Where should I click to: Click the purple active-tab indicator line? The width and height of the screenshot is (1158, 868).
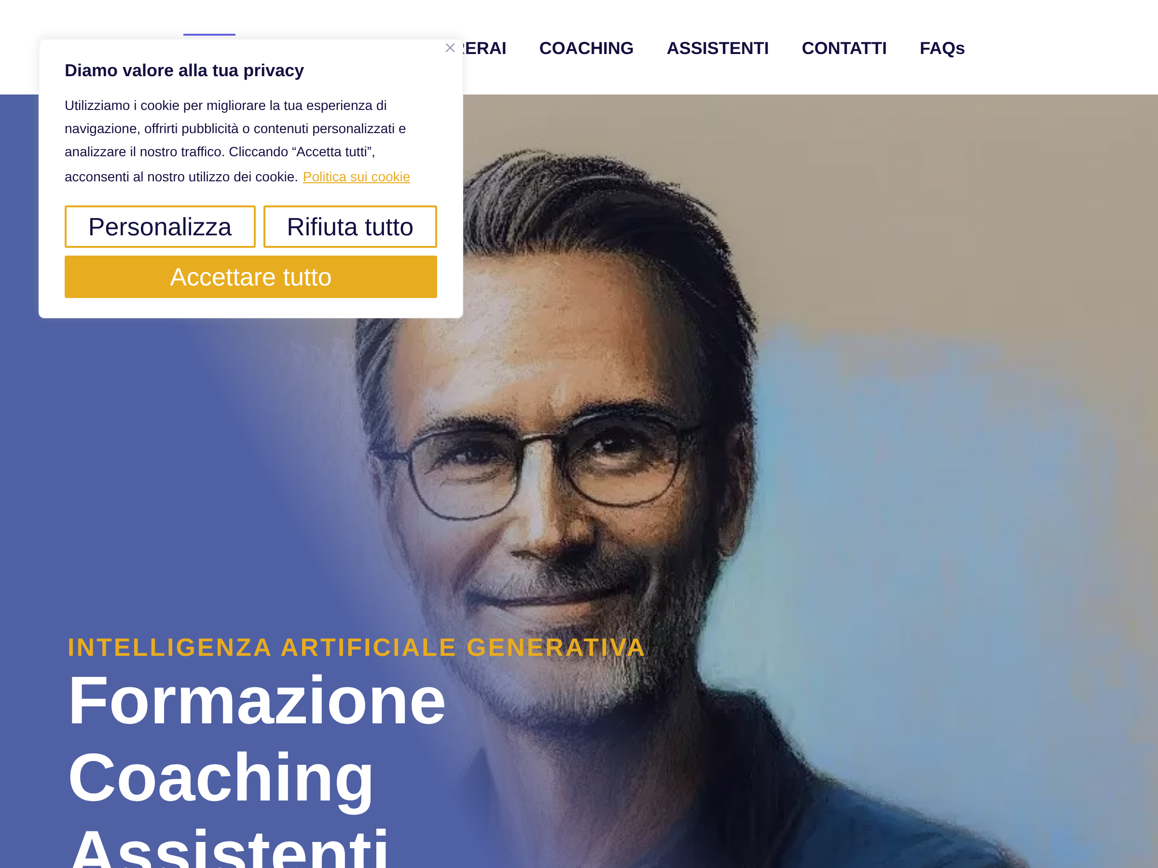point(209,35)
